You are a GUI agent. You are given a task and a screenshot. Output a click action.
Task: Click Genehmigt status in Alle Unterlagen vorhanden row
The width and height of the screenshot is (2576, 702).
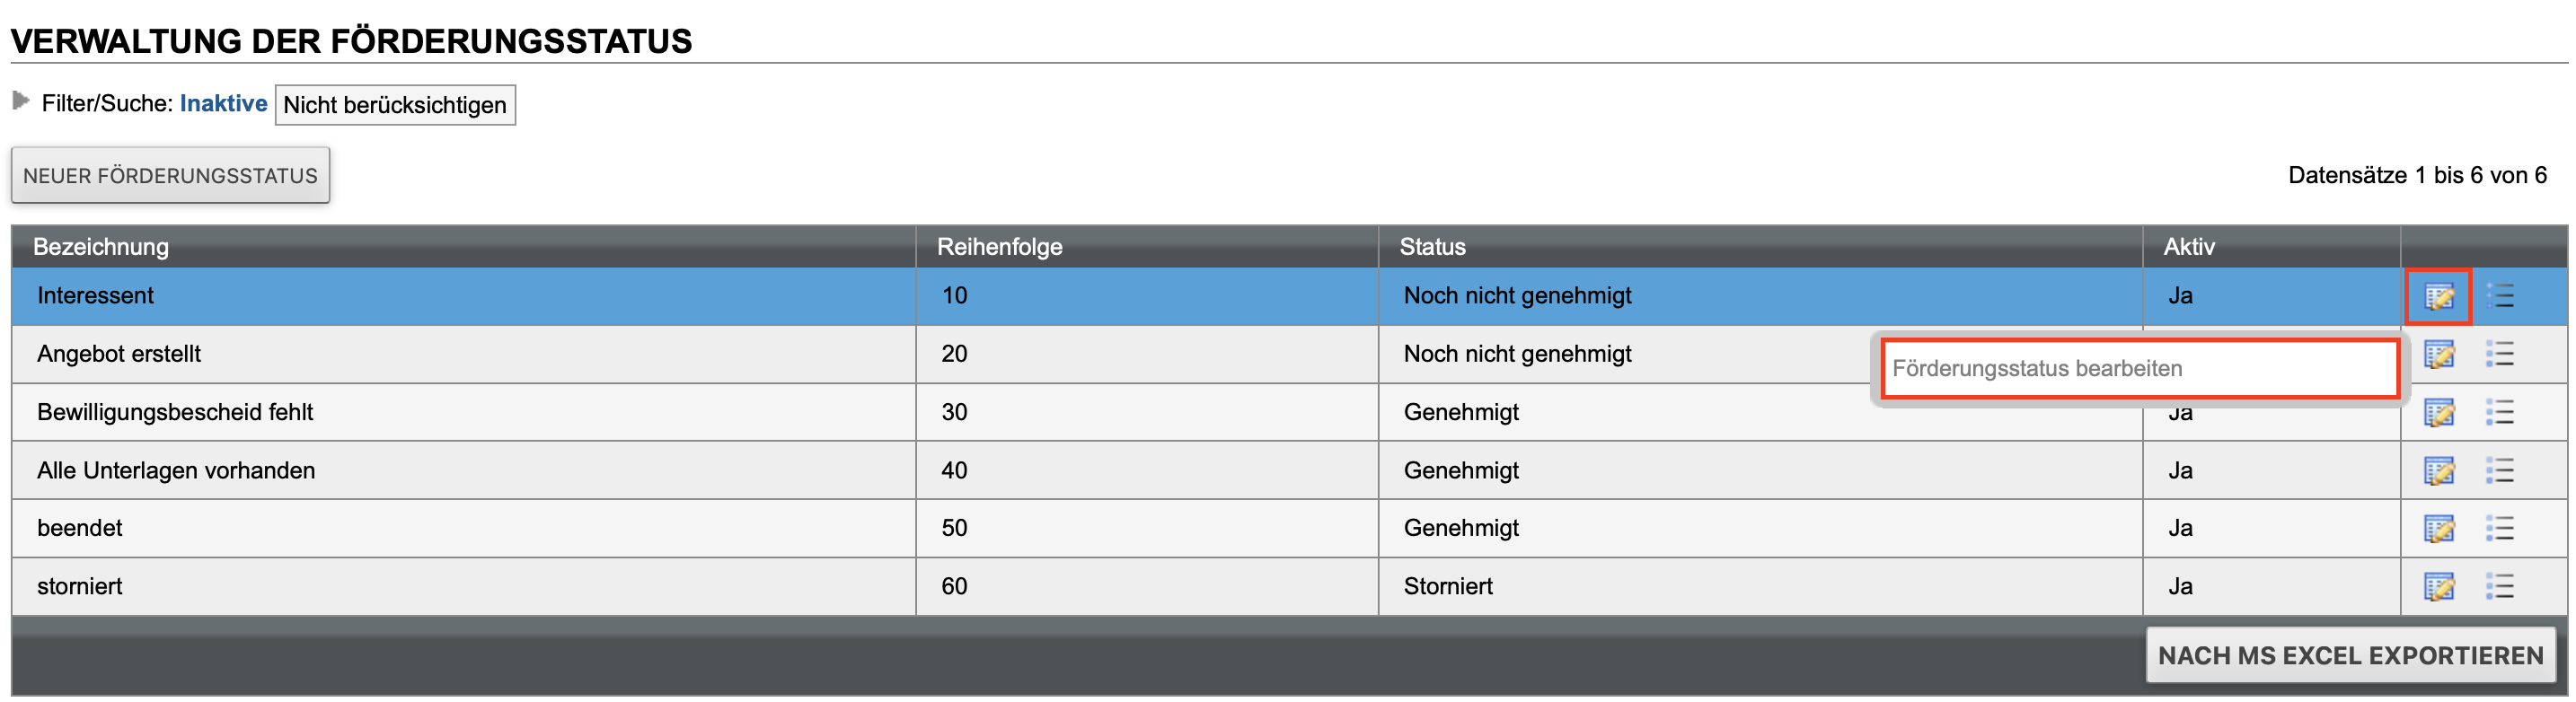pyautogui.click(x=1461, y=470)
